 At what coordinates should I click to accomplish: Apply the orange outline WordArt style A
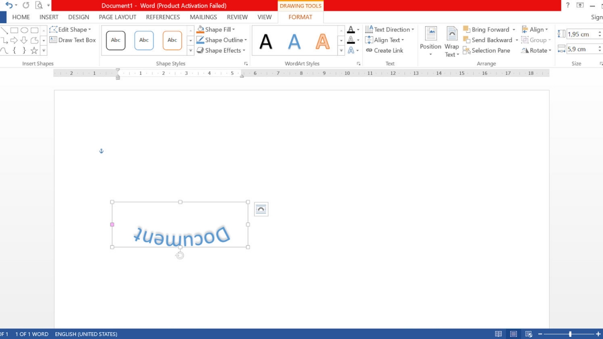323,41
